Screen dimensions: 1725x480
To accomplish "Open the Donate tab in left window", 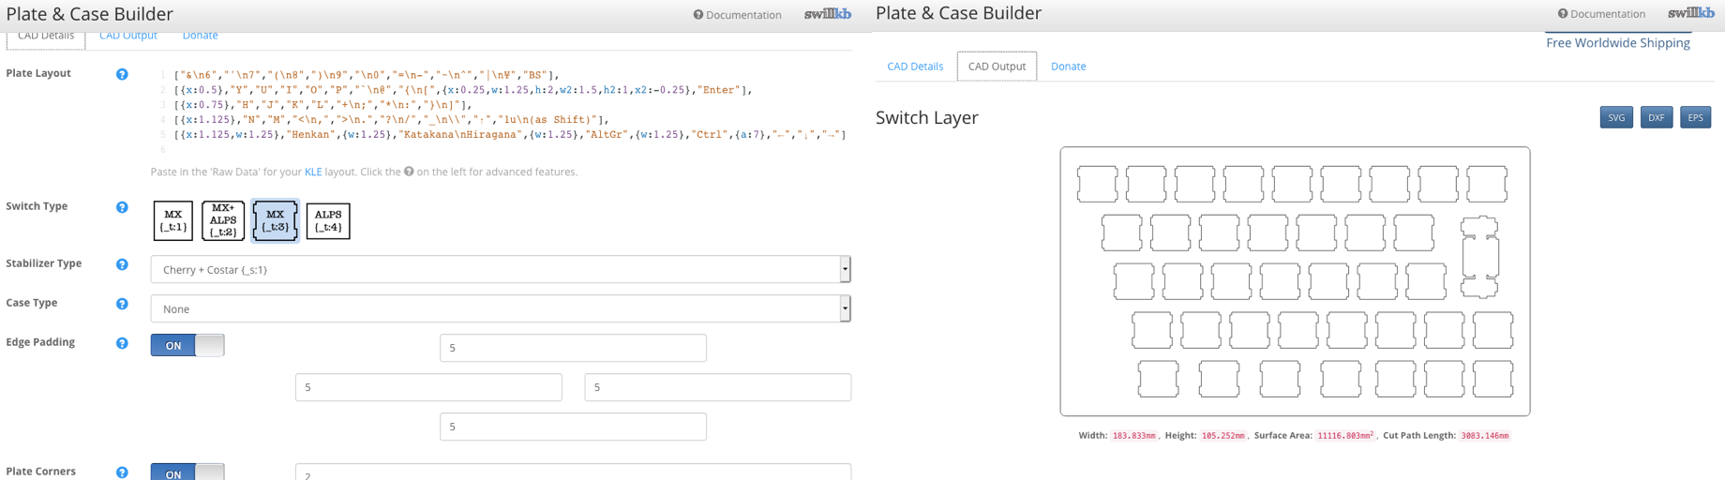I will (x=200, y=36).
